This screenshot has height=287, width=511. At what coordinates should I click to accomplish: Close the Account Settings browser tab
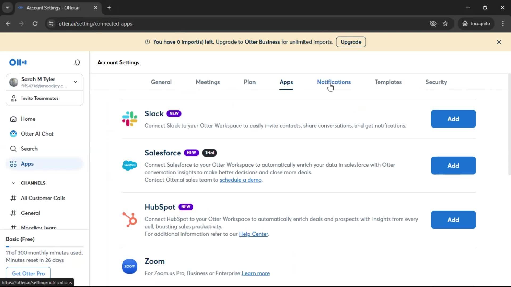[96, 8]
